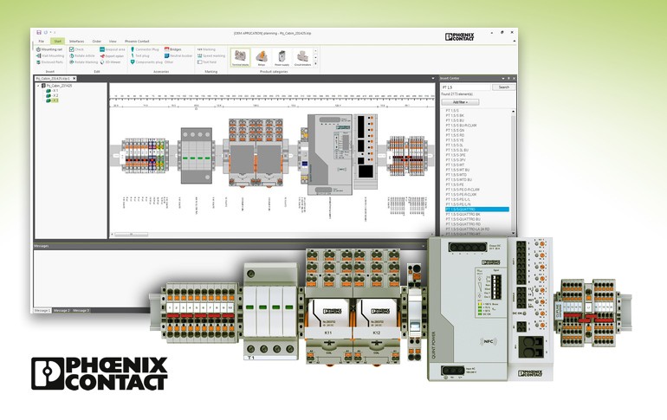Screen dimensions: 667x420
Task: Close the Prj_Cabin_231425.klp document tab
Action: click(74, 79)
